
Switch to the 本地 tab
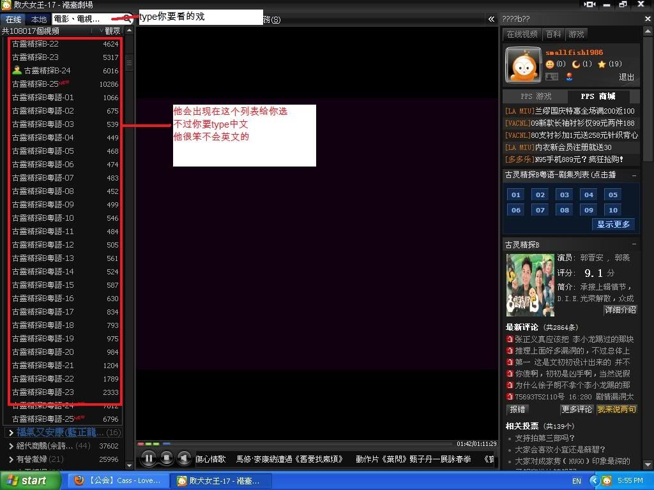[x=39, y=20]
